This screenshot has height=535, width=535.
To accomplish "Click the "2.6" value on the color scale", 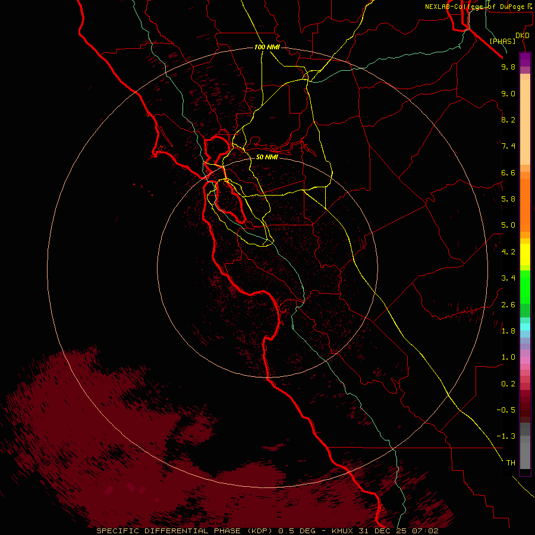I will click(x=508, y=305).
